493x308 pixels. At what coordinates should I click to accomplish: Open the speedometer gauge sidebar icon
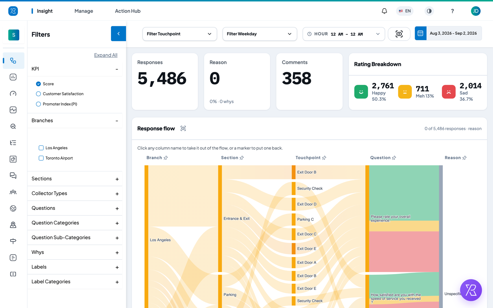[x=13, y=93]
